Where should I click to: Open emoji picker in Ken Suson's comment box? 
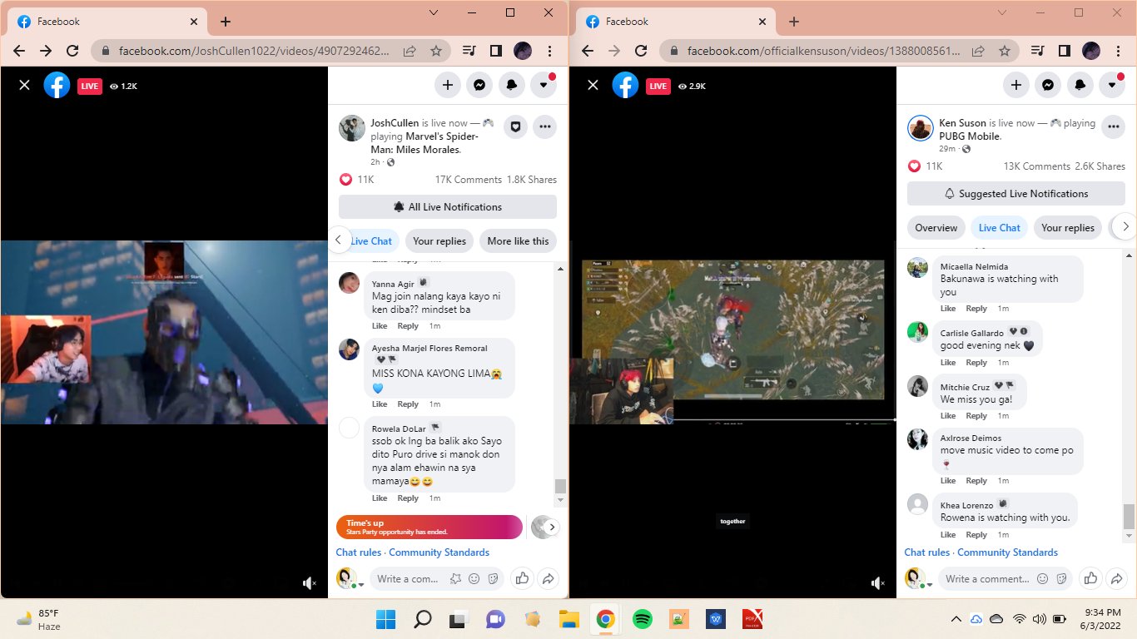[x=1043, y=579]
